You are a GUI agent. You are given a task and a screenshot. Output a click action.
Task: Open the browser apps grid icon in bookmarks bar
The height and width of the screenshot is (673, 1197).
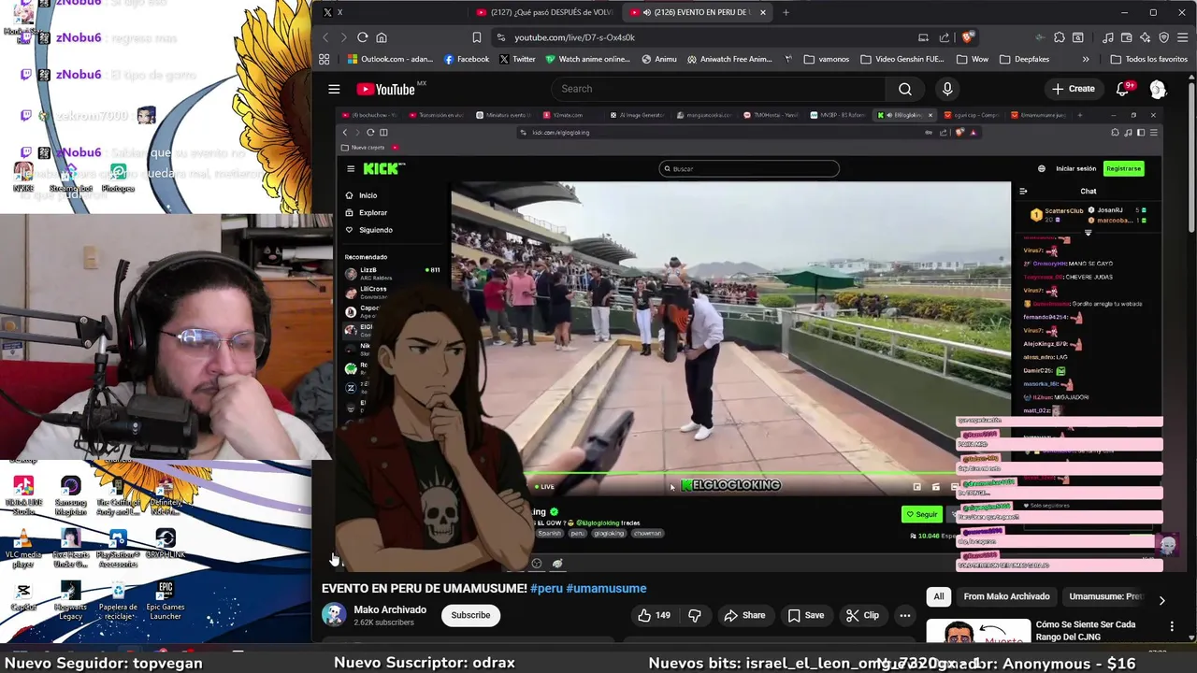coord(324,59)
